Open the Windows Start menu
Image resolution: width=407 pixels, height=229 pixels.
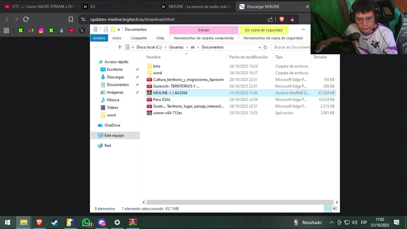tap(8, 223)
